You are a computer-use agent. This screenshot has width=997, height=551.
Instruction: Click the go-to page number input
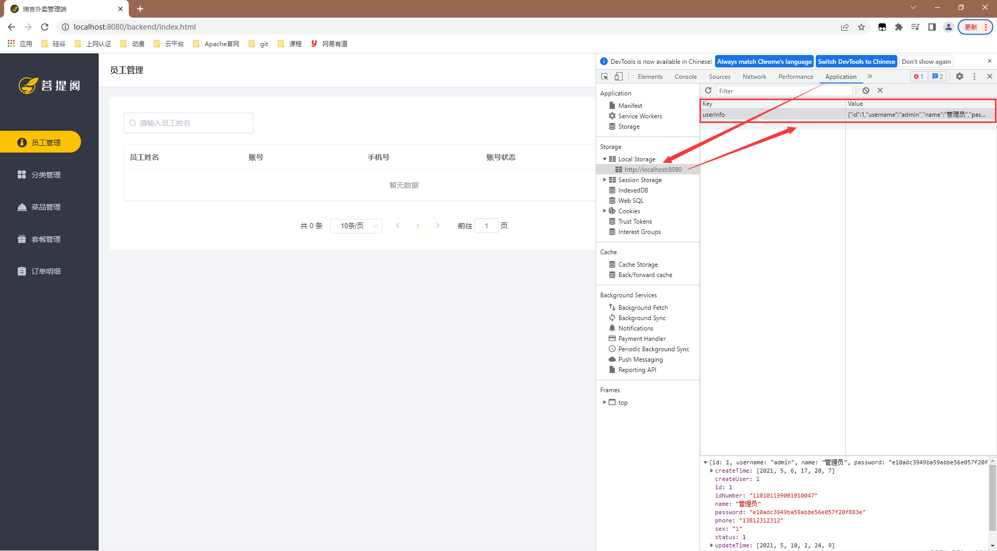pyautogui.click(x=487, y=226)
